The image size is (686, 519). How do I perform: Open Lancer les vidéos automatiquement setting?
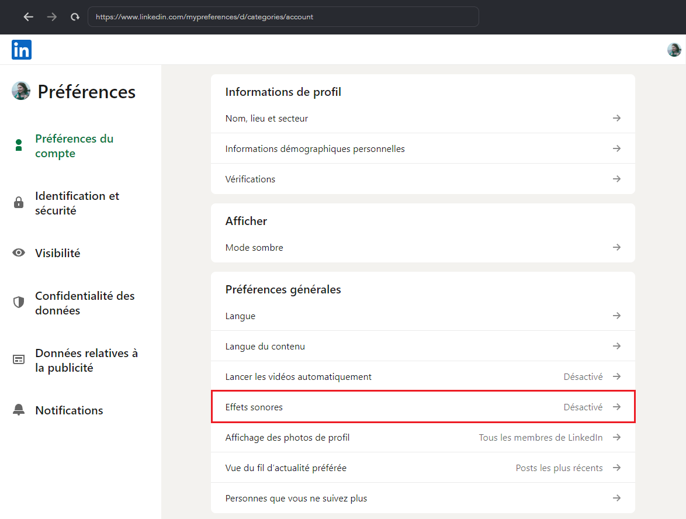pos(422,376)
